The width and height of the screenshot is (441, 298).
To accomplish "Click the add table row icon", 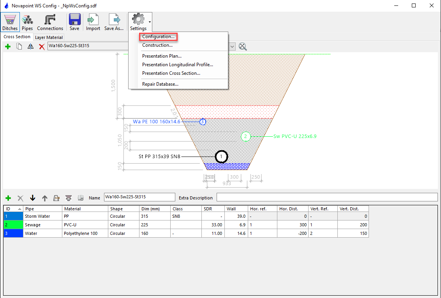I will point(81,198).
